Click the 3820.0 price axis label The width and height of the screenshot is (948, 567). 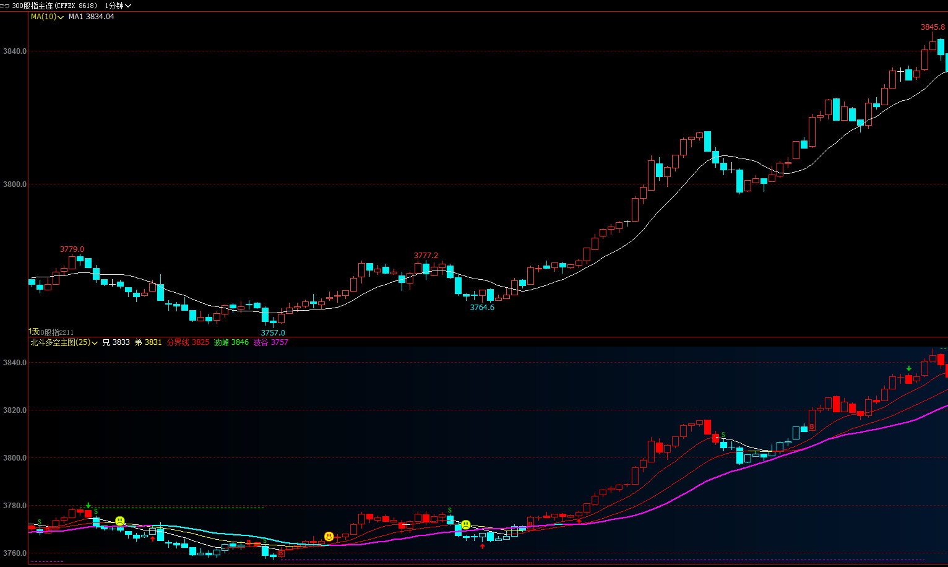tap(15, 410)
